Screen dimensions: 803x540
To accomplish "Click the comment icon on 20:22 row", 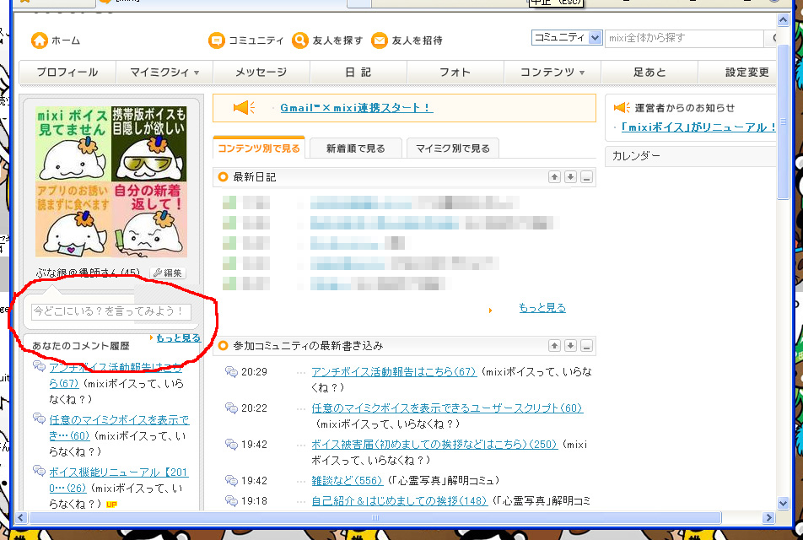I will point(231,408).
